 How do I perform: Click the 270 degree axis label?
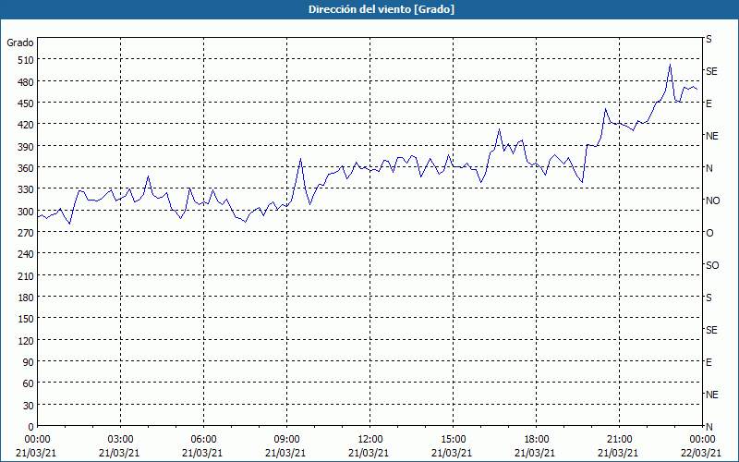(26, 233)
